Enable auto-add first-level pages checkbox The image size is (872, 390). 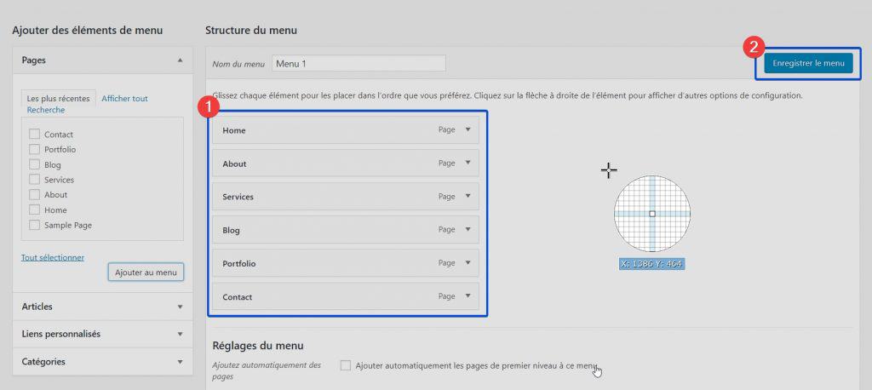pyautogui.click(x=345, y=365)
